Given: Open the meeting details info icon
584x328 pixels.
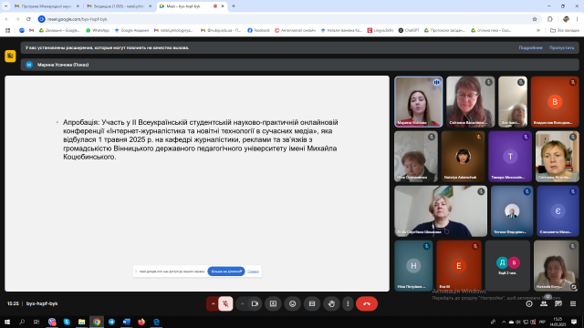Looking at the screenshot, I should click(x=529, y=303).
